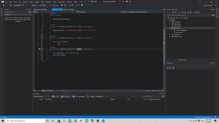Open Build + IntelliSense dropdown
The image size is (219, 123).
point(99,96)
